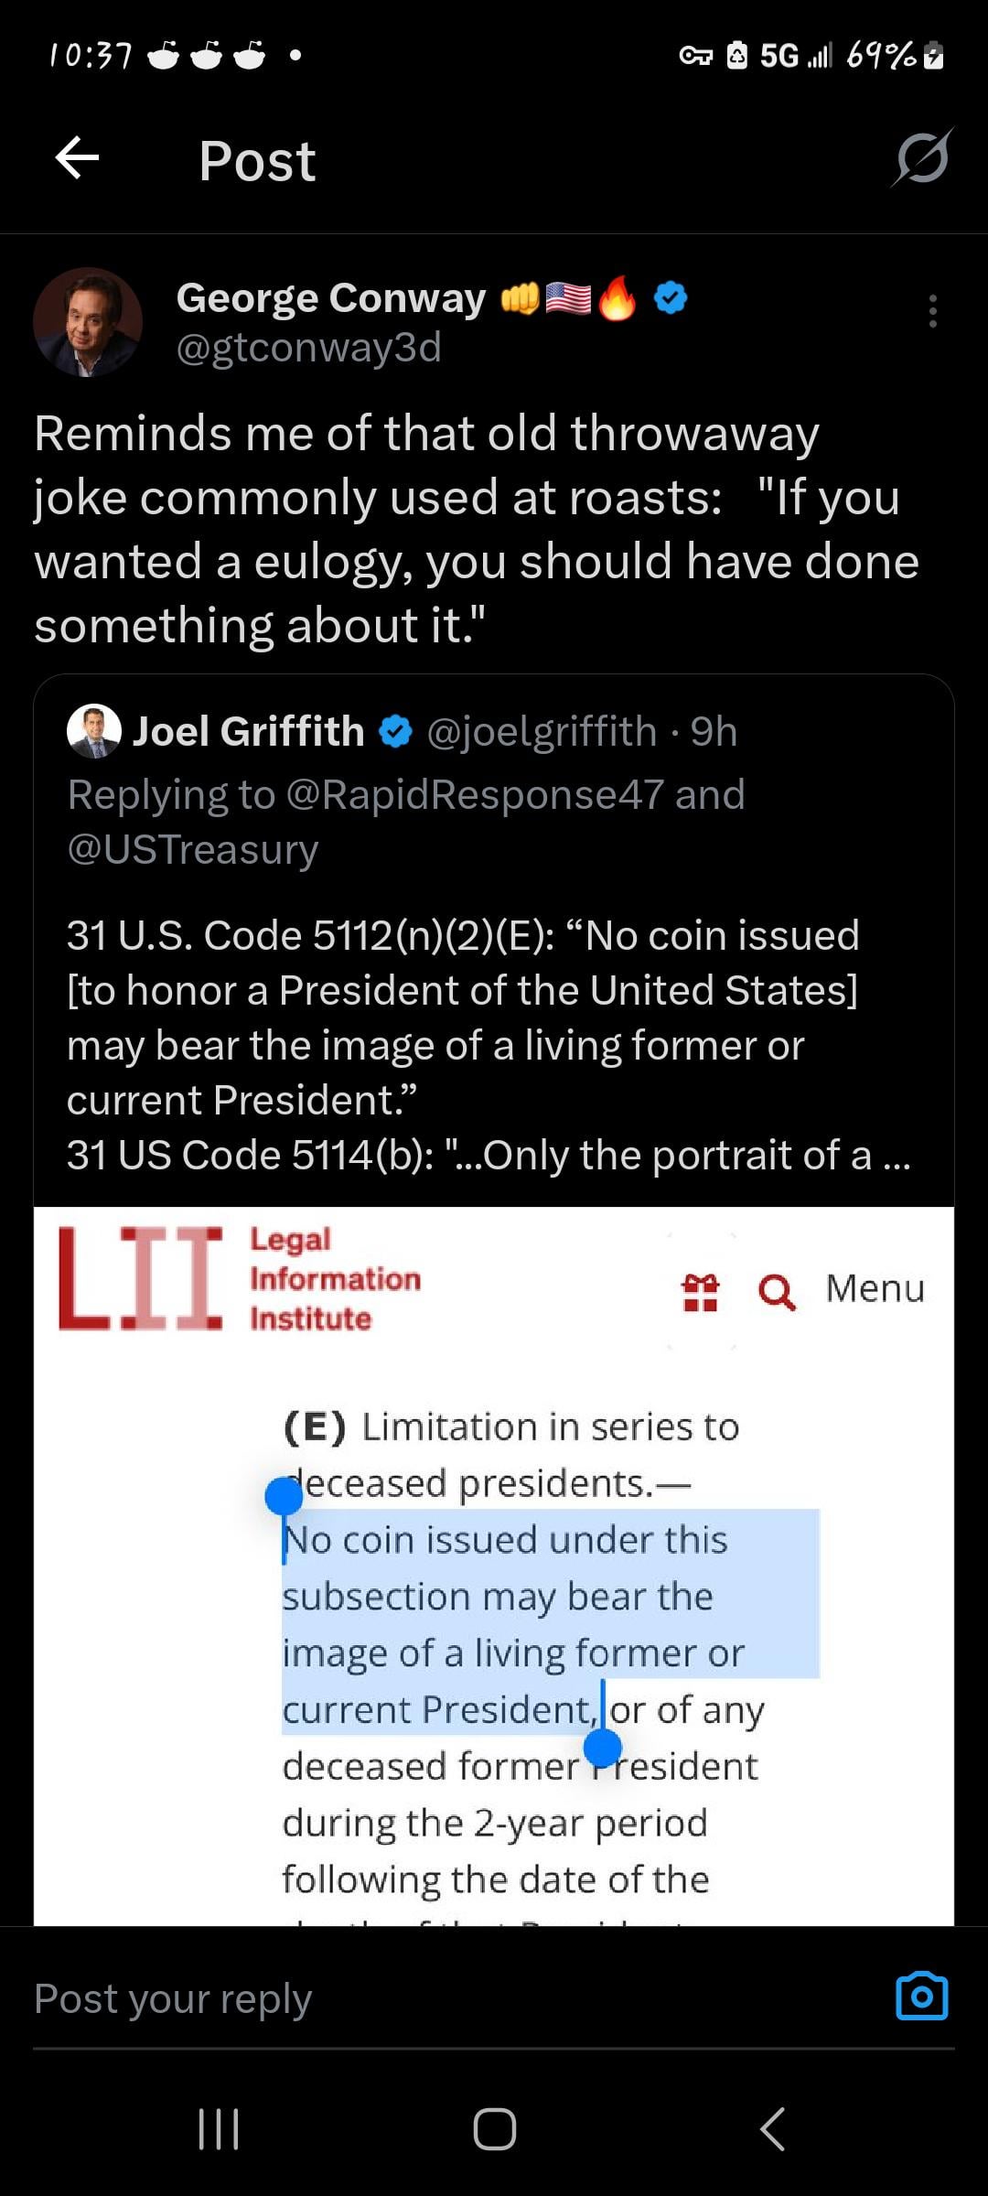This screenshot has height=2196, width=988.
Task: Tap the Post your reply field
Action: 439,1997
